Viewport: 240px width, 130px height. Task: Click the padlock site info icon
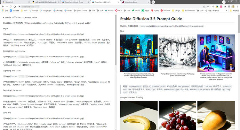19,6
